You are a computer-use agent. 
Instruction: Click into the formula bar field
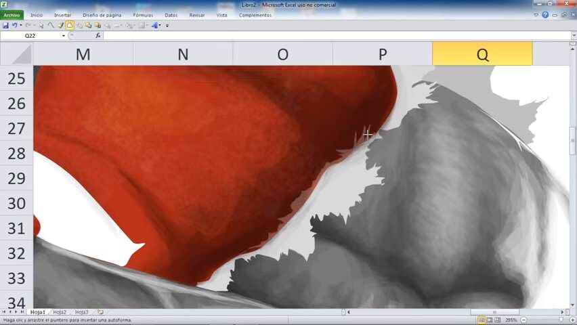click(337, 36)
